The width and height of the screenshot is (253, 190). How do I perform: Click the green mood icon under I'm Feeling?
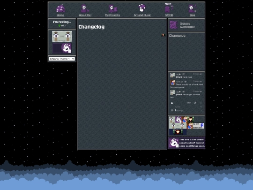(60, 25)
